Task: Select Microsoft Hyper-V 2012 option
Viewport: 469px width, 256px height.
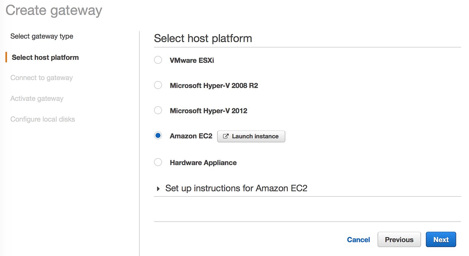Action: (158, 110)
